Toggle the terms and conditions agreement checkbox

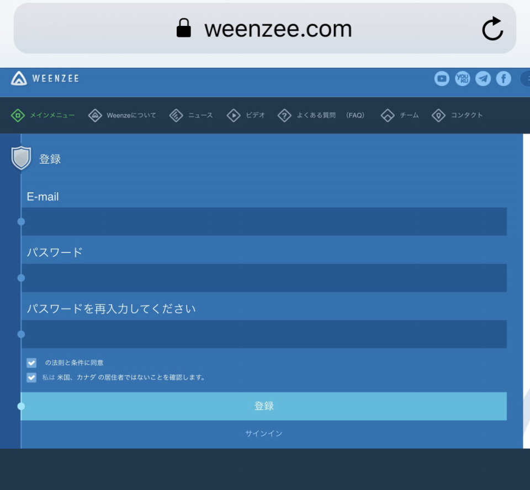click(31, 363)
